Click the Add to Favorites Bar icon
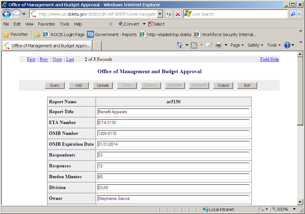The width and height of the screenshot is (305, 214). (x=37, y=35)
